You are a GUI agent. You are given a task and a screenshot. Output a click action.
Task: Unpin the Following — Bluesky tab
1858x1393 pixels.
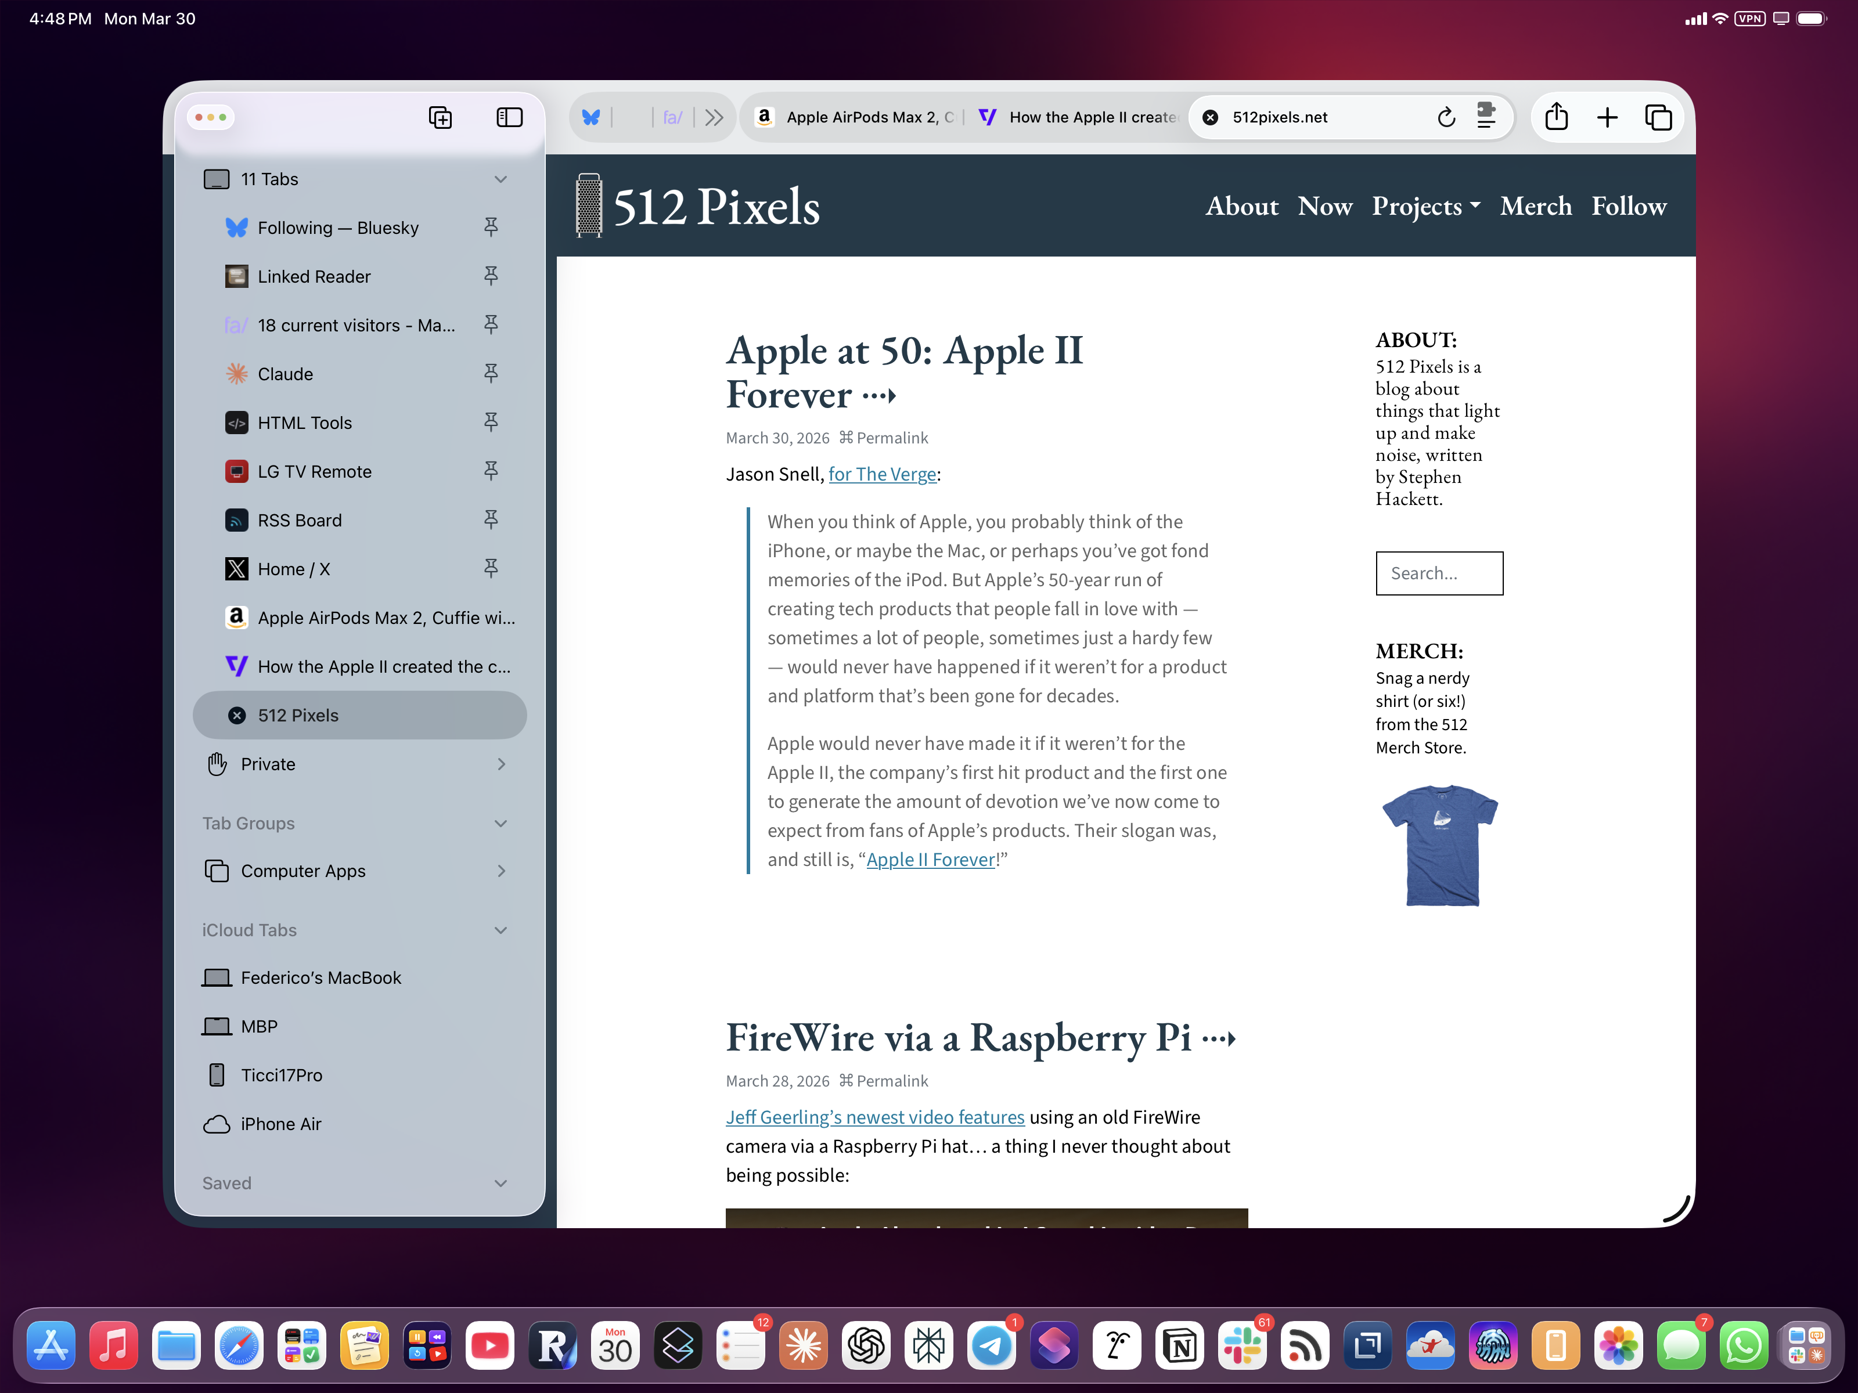491,227
